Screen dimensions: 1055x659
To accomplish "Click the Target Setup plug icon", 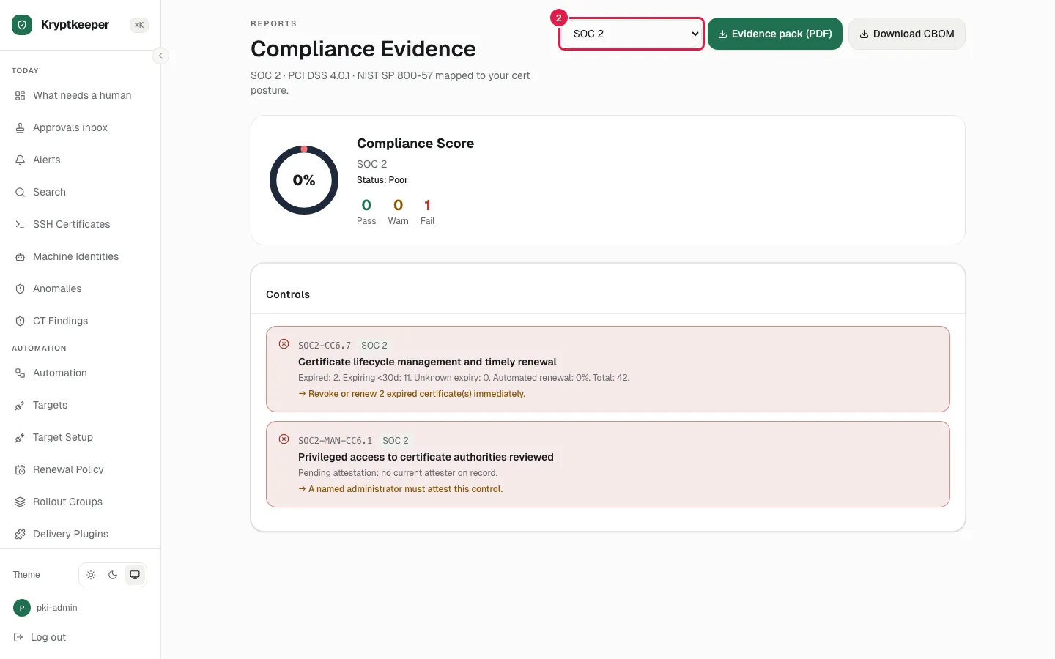I will tap(20, 437).
